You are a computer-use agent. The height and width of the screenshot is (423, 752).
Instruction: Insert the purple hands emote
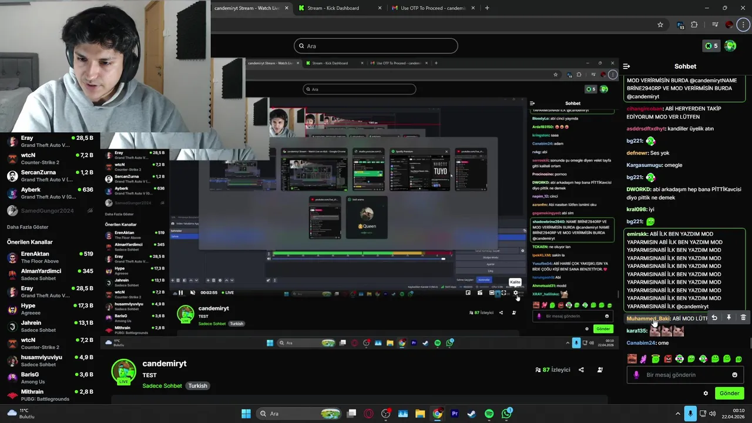pos(643,359)
